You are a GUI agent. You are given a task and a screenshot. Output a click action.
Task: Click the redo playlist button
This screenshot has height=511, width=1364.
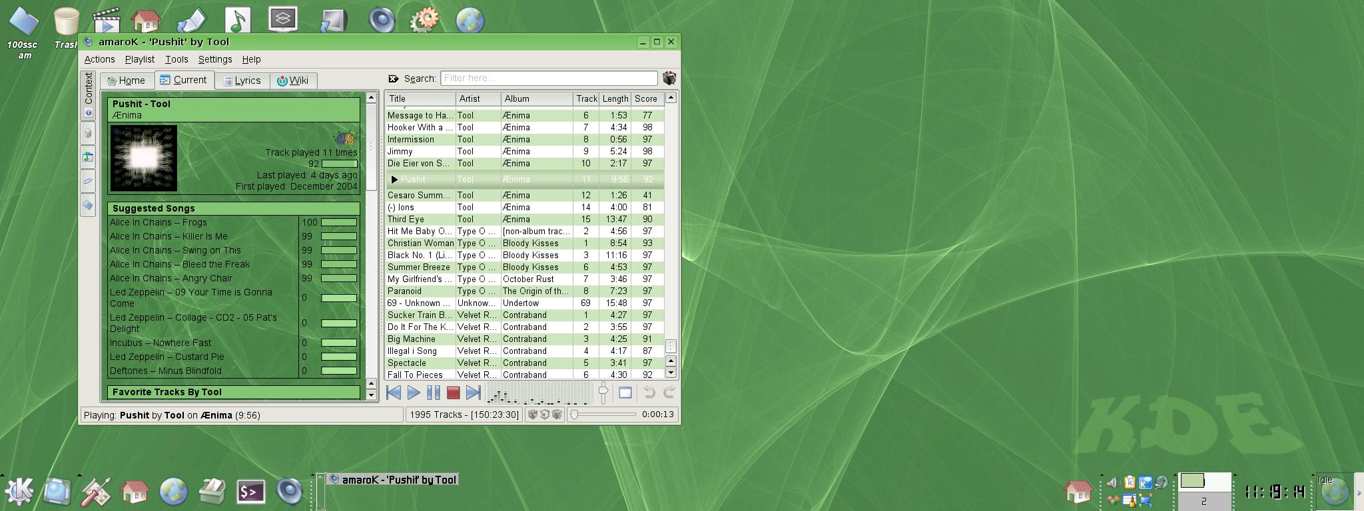coord(669,393)
